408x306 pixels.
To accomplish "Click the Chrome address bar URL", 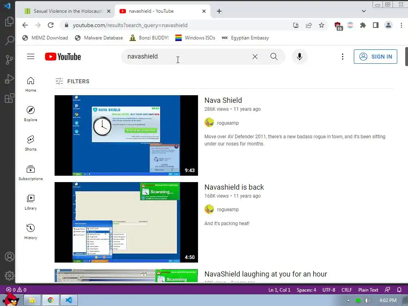I will (x=130, y=25).
